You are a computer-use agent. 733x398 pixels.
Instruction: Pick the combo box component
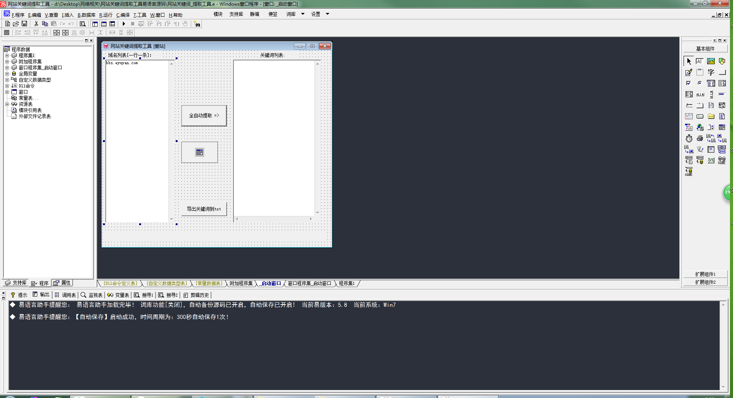coord(711,83)
